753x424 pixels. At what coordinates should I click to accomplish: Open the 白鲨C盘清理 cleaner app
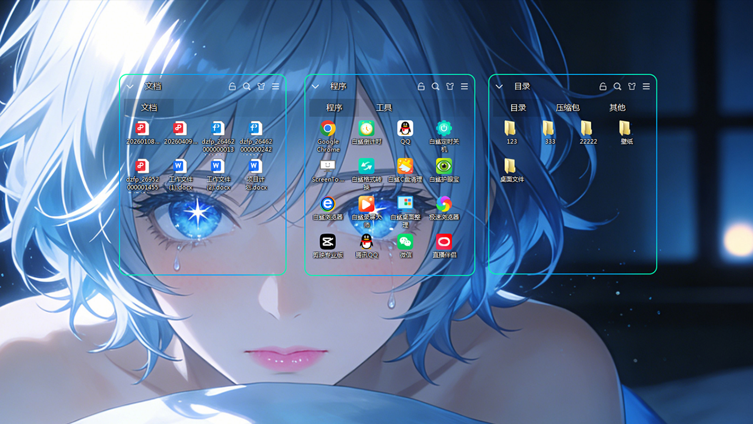405,166
